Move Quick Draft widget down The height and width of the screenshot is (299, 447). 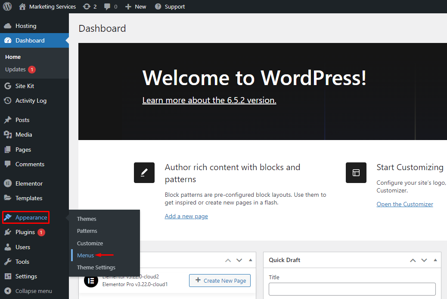tap(424, 260)
